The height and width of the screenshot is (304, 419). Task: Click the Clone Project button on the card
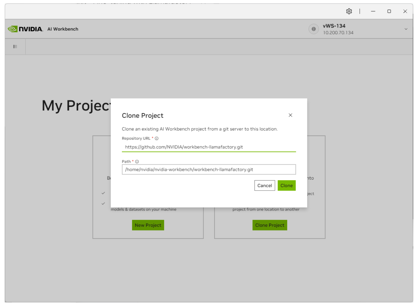coord(270,225)
